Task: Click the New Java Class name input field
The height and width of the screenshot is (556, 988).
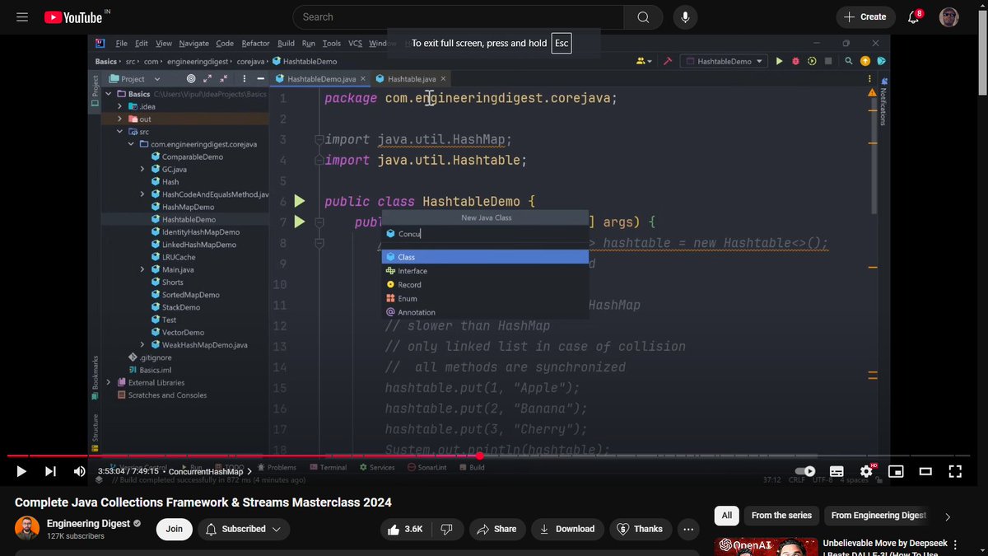Action: [485, 234]
